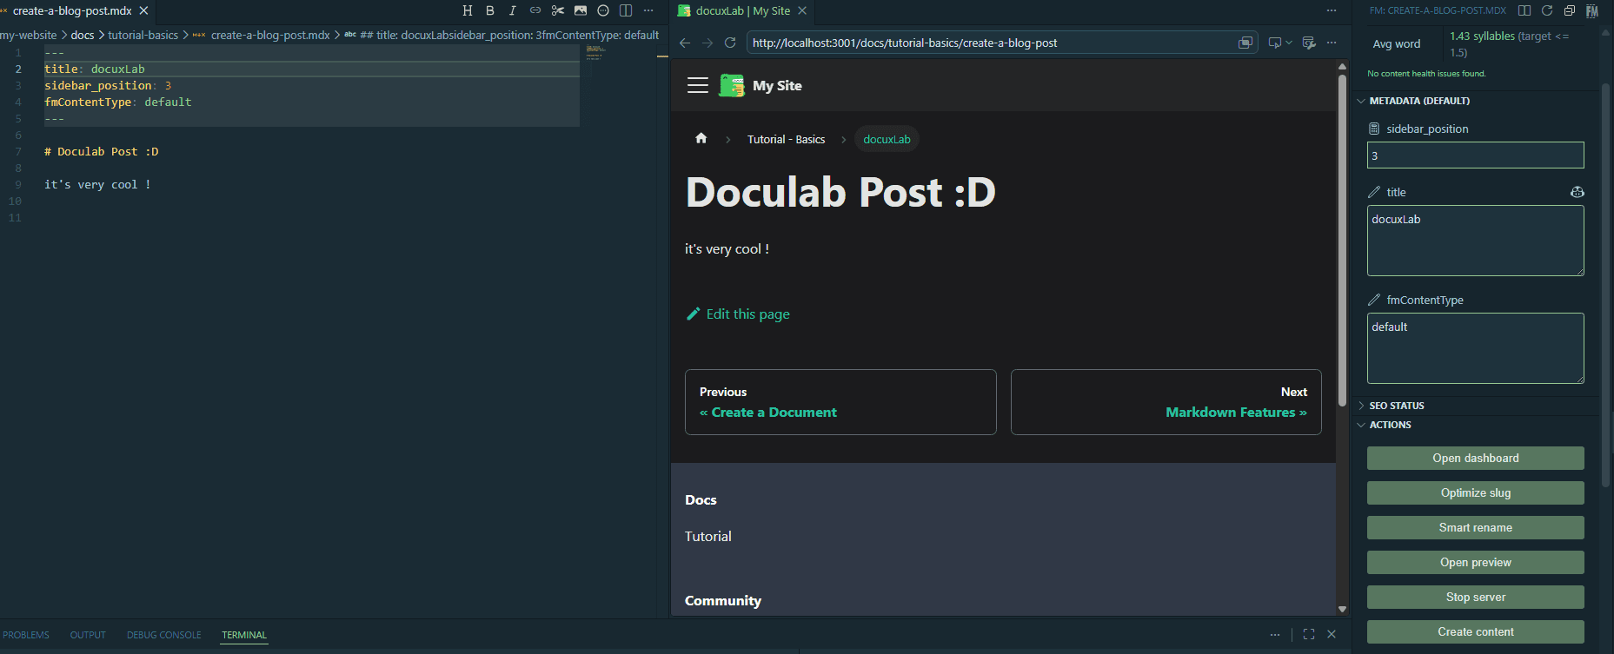The height and width of the screenshot is (654, 1614).
Task: Open Tutorial link in Docs footer
Action: (708, 536)
